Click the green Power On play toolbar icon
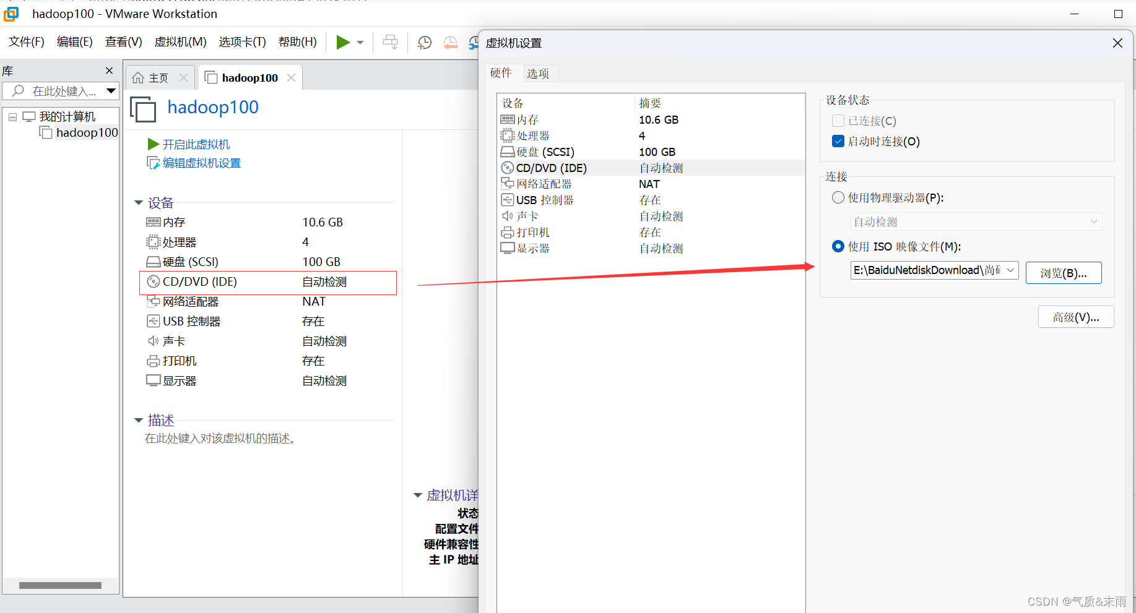The height and width of the screenshot is (613, 1136). (343, 42)
